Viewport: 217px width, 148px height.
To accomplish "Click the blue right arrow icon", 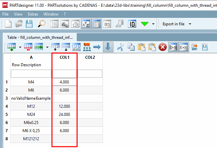I will (x=97, y=47).
